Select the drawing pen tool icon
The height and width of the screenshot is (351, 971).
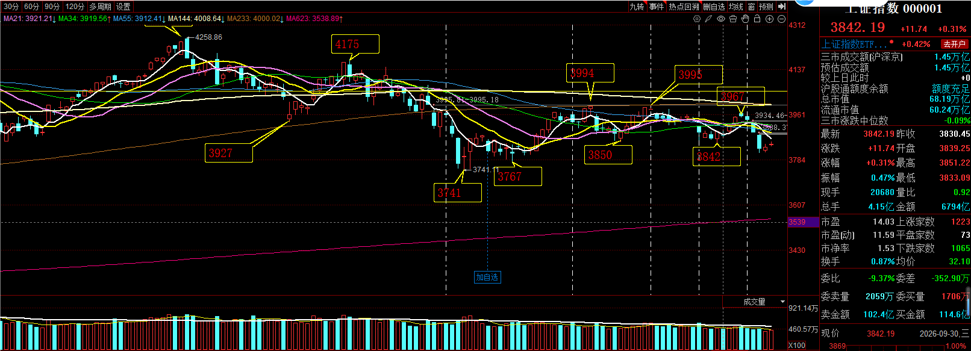(709, 19)
